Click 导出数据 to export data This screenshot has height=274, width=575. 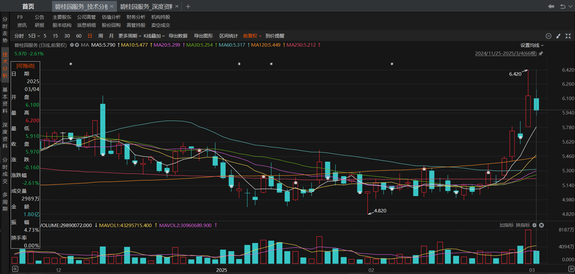(x=178, y=36)
